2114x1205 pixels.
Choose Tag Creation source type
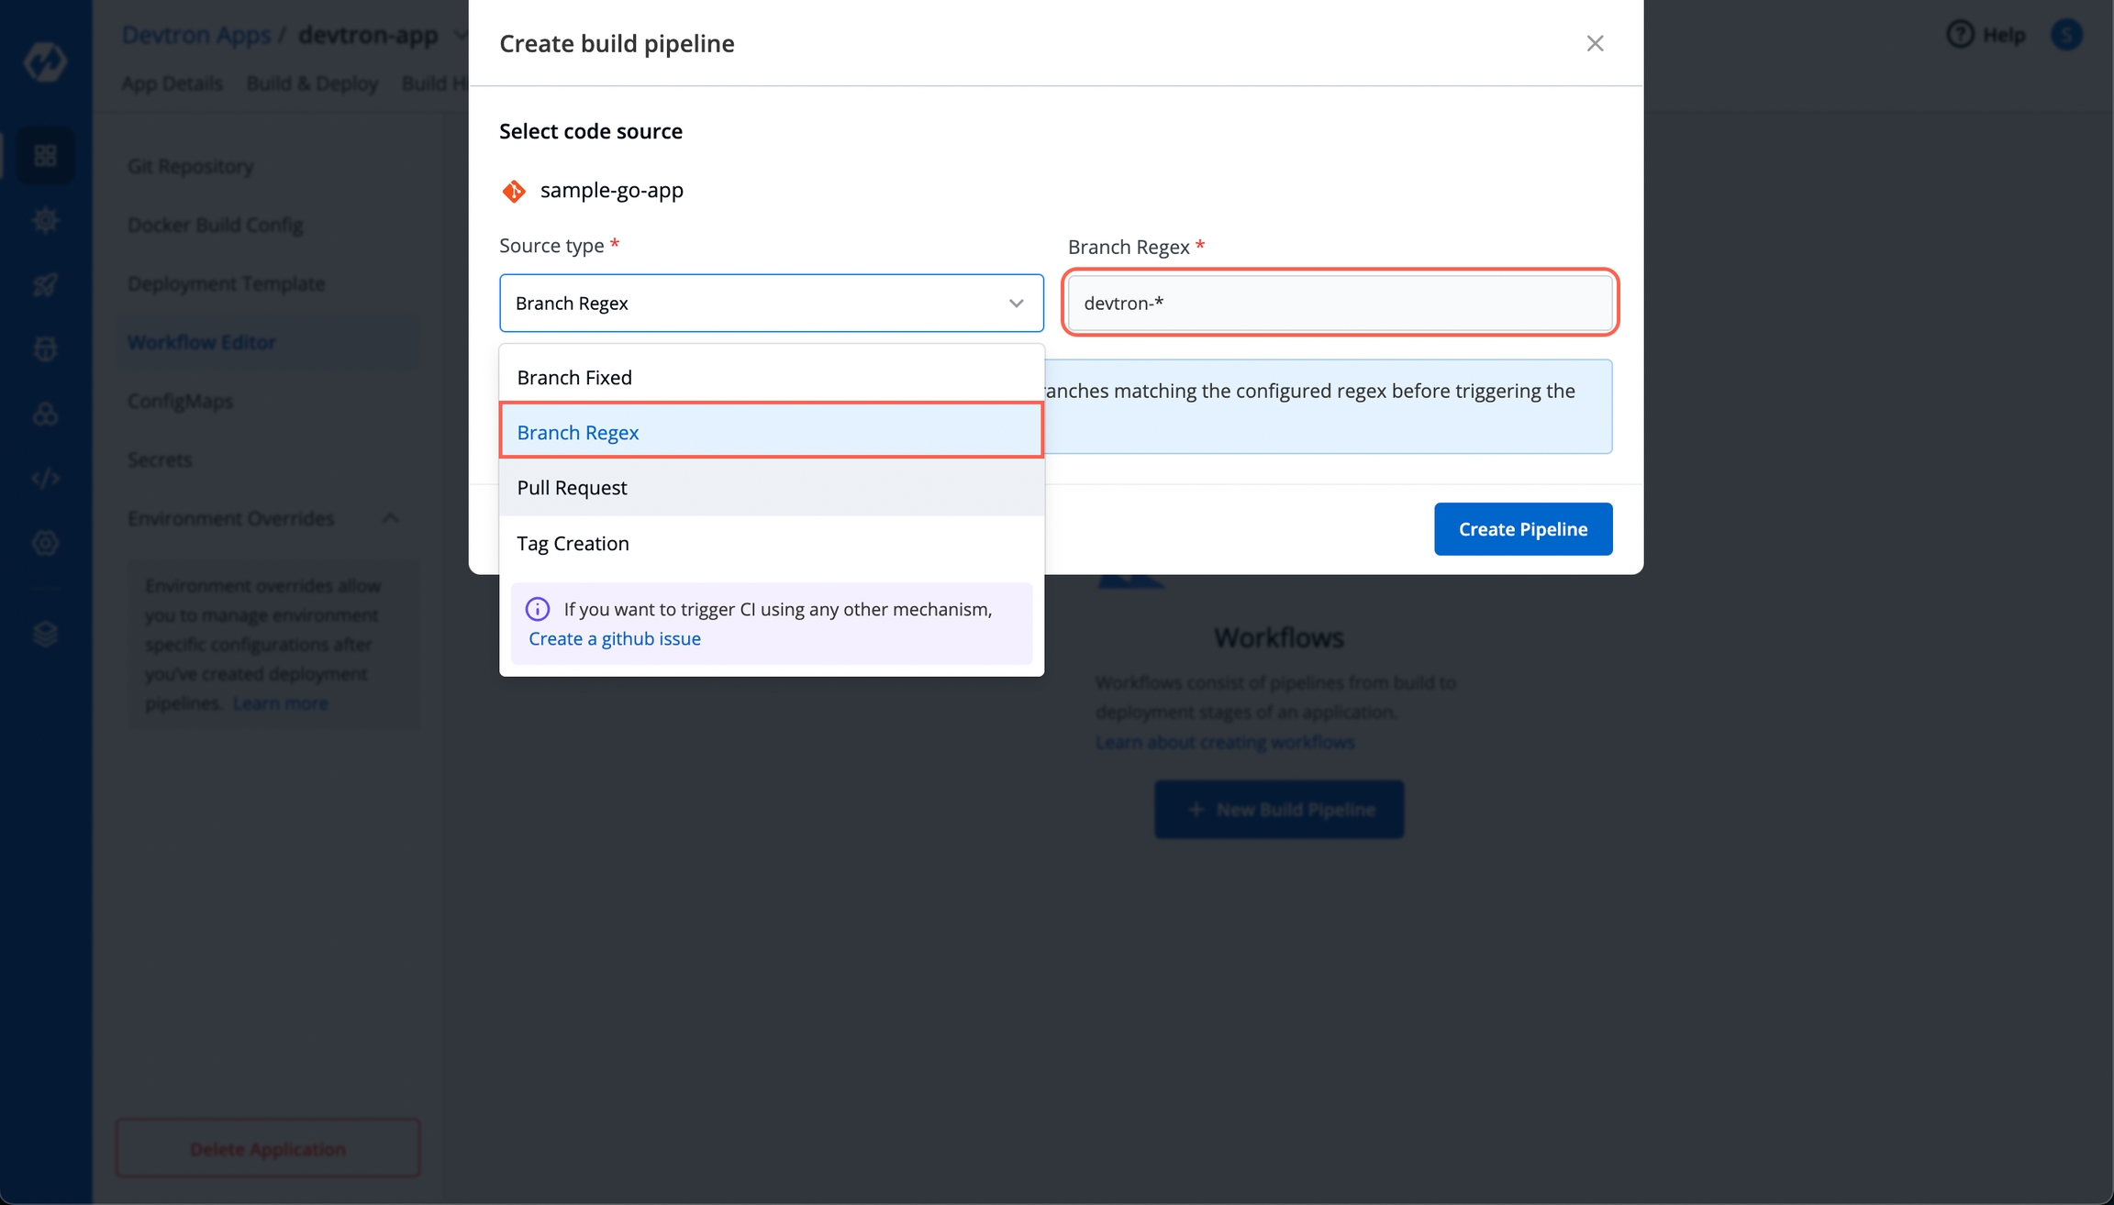[771, 543]
